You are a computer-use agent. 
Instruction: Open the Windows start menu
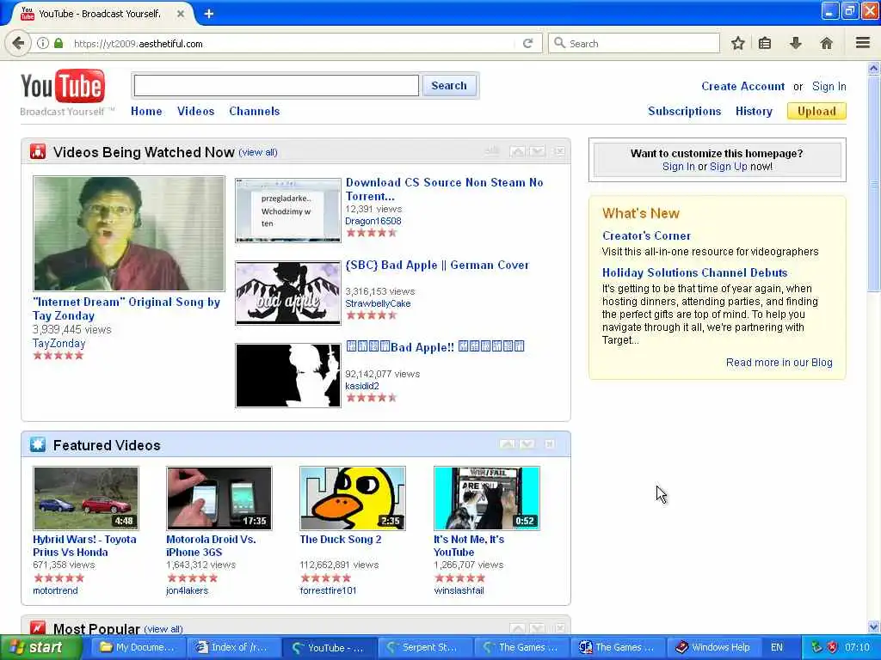coord(41,647)
